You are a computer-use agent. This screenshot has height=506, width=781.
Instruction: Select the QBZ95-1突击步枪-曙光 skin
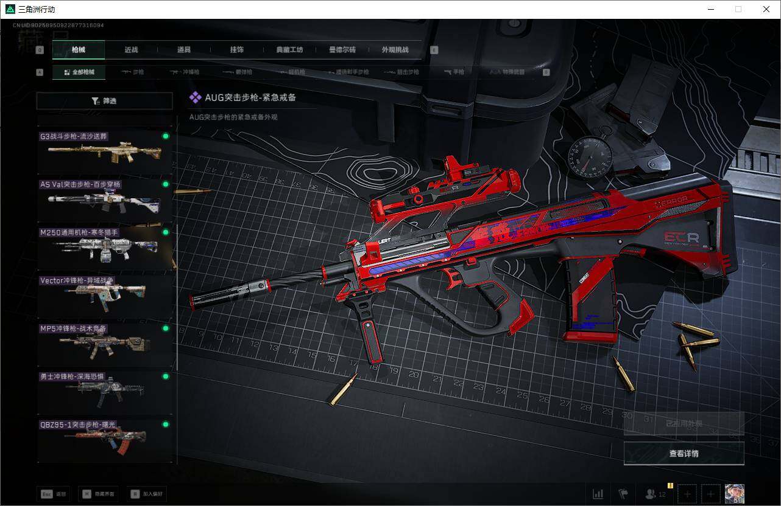coord(105,440)
